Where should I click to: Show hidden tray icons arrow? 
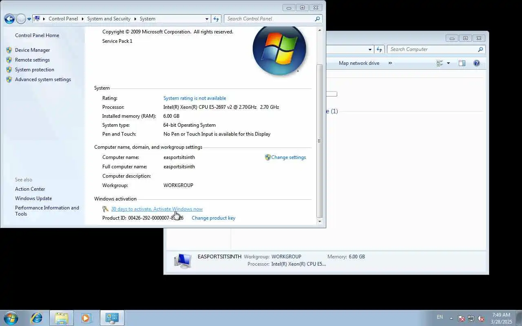(x=451, y=318)
